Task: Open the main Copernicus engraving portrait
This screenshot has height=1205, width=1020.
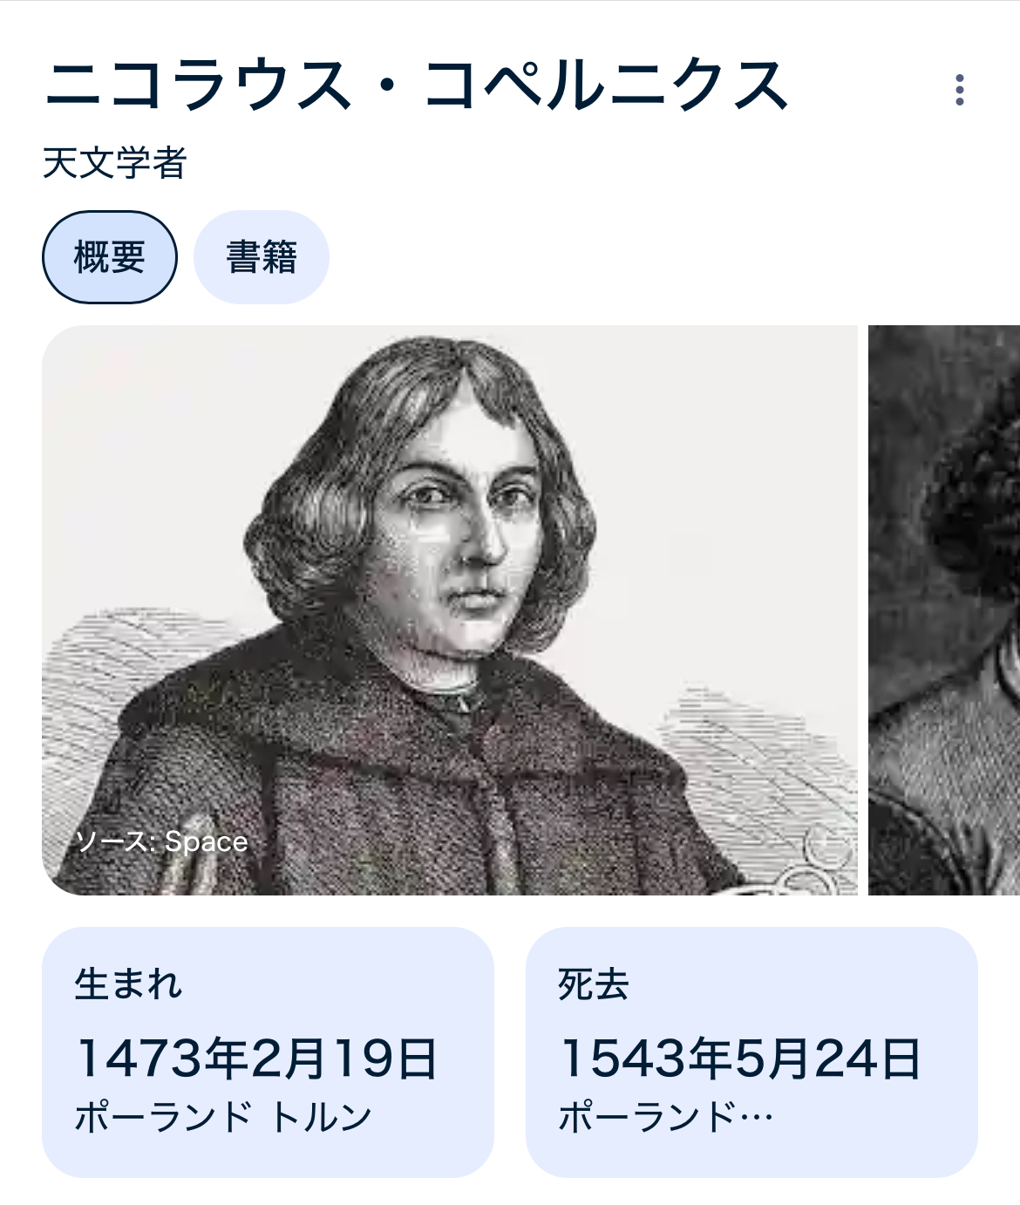Action: (450, 610)
